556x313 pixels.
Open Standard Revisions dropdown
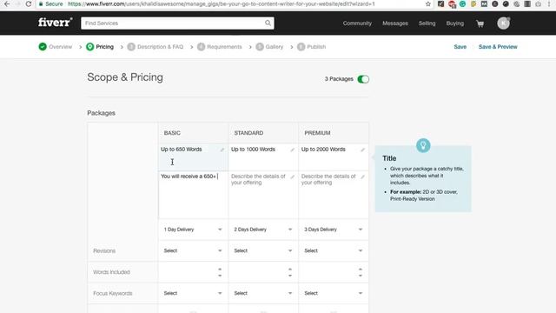click(x=263, y=250)
